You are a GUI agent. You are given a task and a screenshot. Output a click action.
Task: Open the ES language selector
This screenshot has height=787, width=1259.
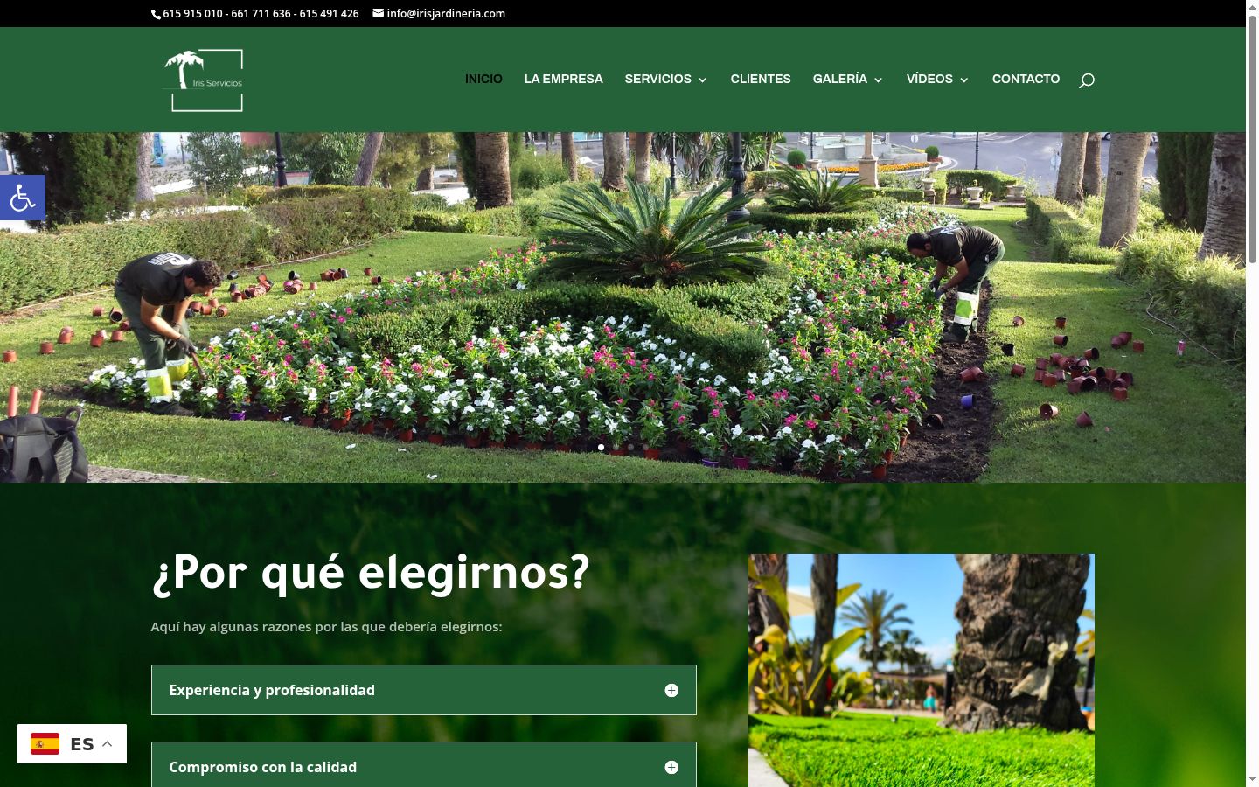72,743
